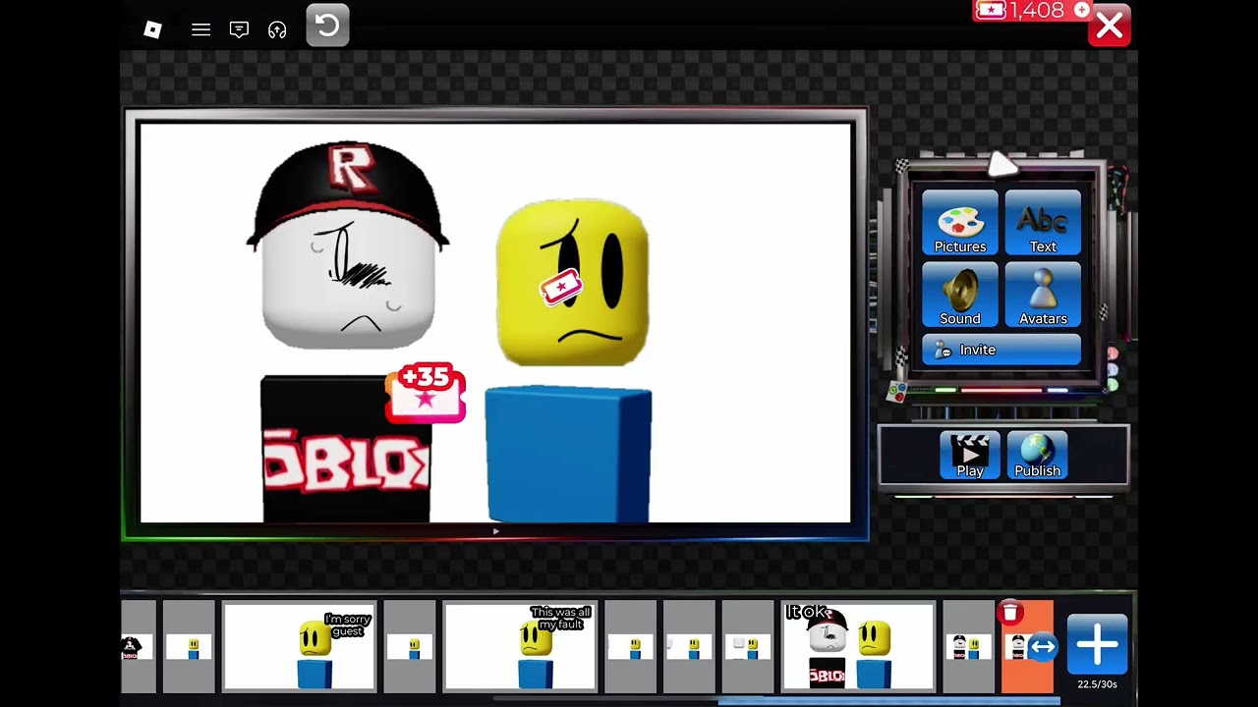Play the animation
Image resolution: width=1258 pixels, height=707 pixels.
[970, 456]
